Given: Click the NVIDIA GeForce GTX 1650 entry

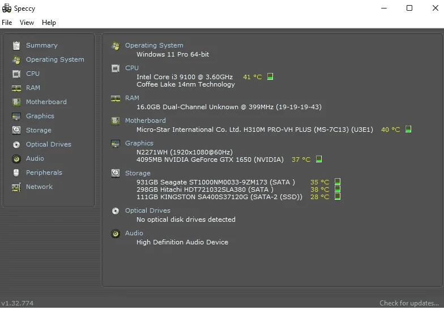Looking at the screenshot, I should (210, 160).
